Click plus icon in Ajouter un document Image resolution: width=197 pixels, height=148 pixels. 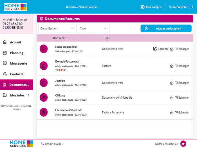[147, 28]
